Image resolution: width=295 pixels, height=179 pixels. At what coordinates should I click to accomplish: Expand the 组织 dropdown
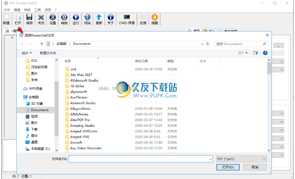click(26, 53)
